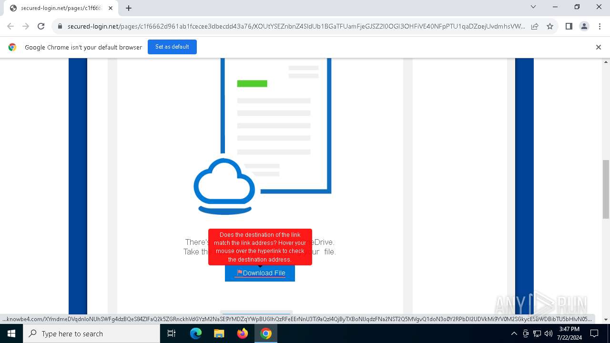Go back to previous page
The height and width of the screenshot is (343, 610).
[x=10, y=26]
